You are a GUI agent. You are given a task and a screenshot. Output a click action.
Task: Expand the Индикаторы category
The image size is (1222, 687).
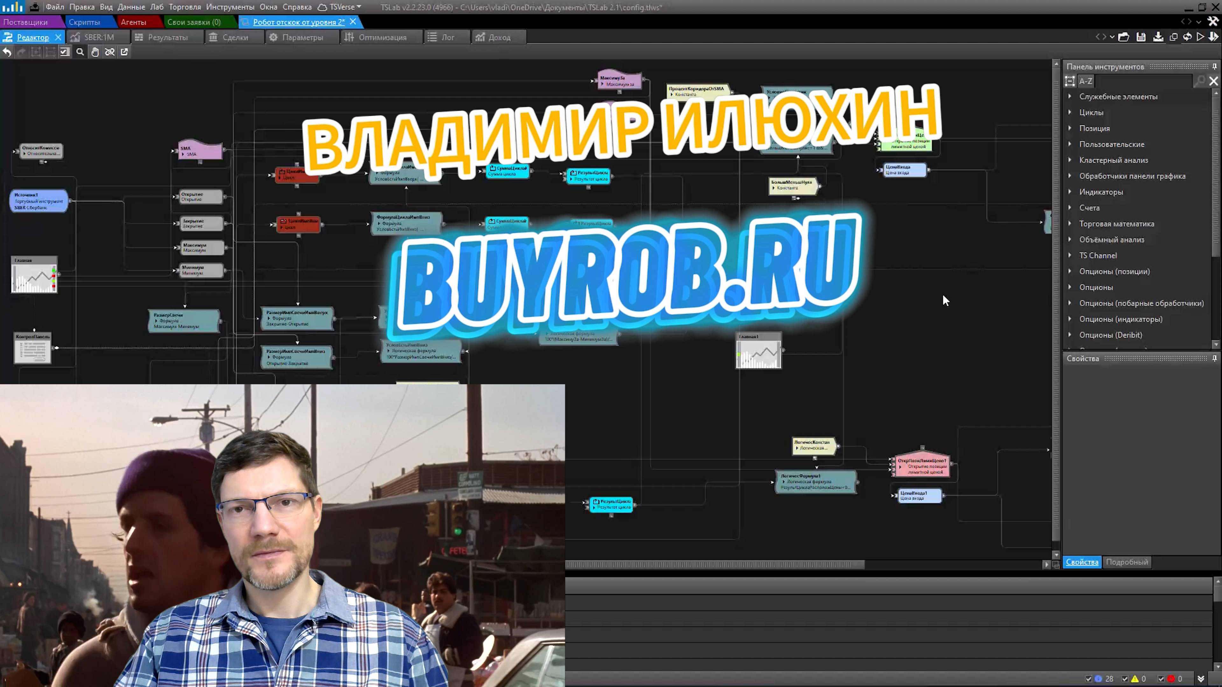pyautogui.click(x=1070, y=192)
